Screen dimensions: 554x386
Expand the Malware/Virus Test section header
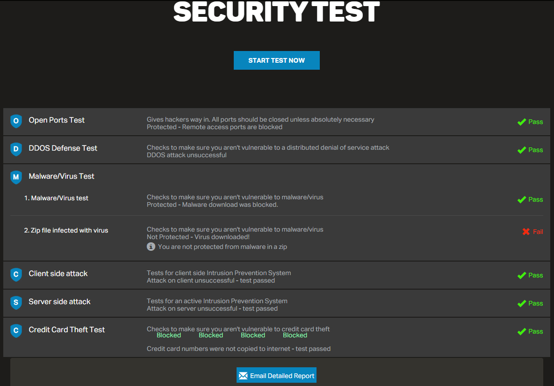click(x=62, y=176)
